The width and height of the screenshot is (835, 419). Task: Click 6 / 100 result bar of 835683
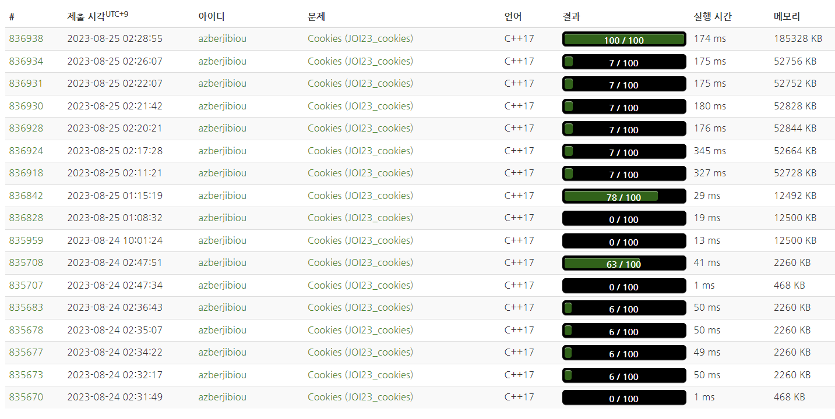pyautogui.click(x=624, y=308)
